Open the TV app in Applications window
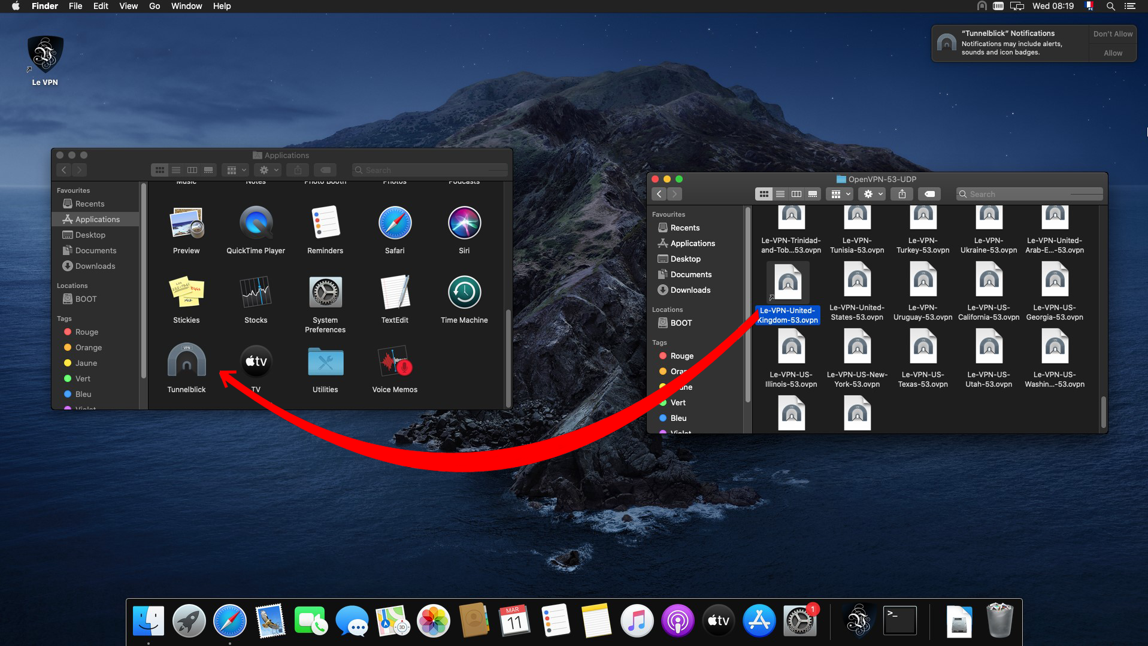 pos(256,361)
